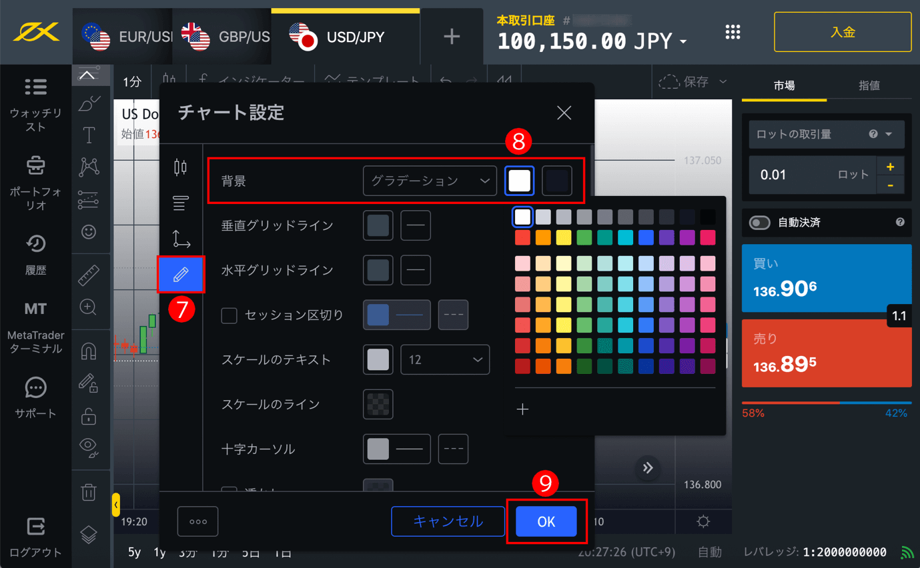Switch to the USD/JPY tab
The height and width of the screenshot is (568, 920).
(x=346, y=37)
